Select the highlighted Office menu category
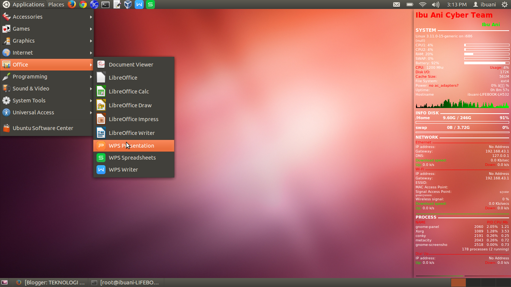The image size is (511, 287). point(47,65)
